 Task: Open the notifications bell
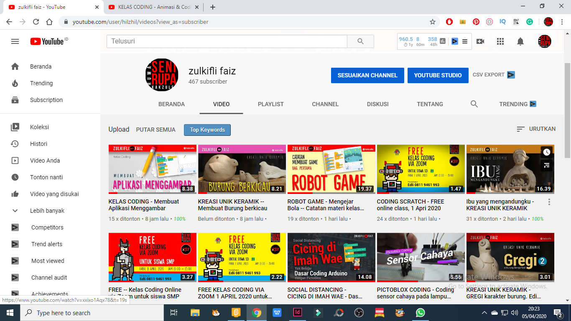point(520,41)
